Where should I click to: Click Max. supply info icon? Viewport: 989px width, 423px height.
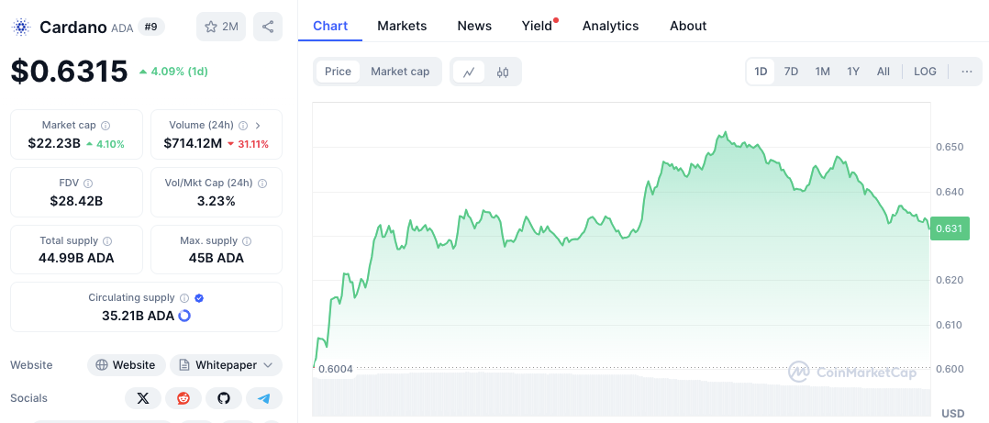pyautogui.click(x=248, y=240)
